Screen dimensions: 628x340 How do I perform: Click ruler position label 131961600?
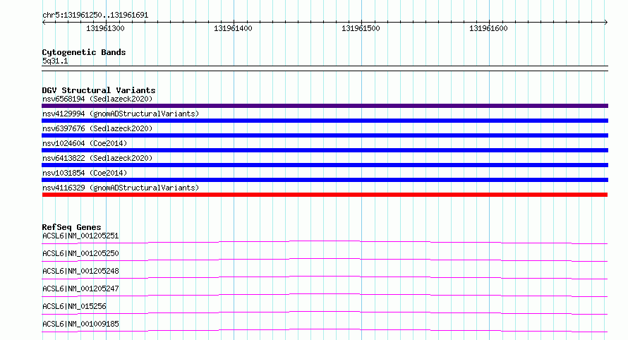488,28
